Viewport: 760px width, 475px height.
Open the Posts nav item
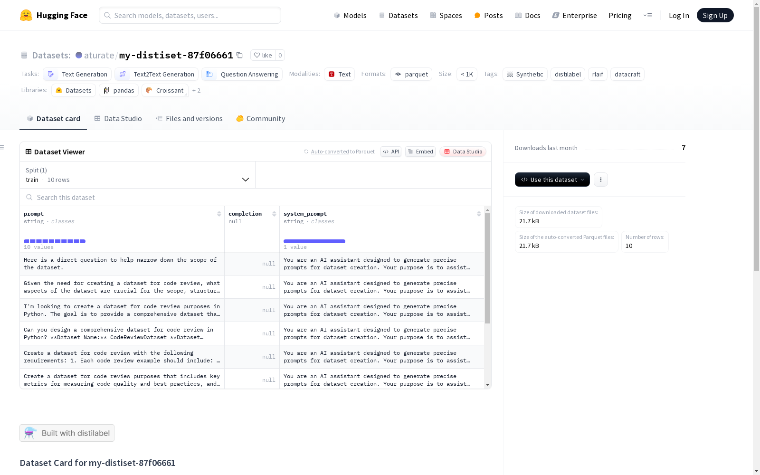click(x=488, y=15)
